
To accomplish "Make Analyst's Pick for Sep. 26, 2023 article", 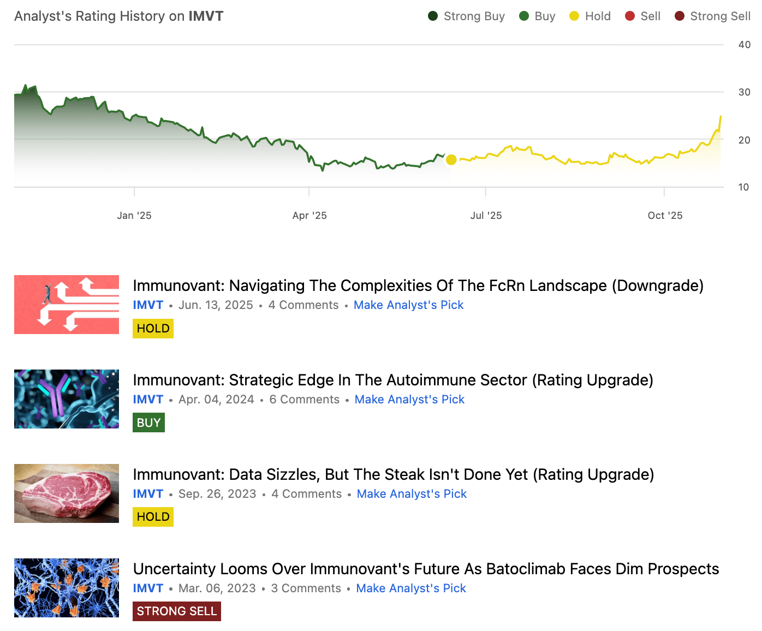I will [x=412, y=494].
